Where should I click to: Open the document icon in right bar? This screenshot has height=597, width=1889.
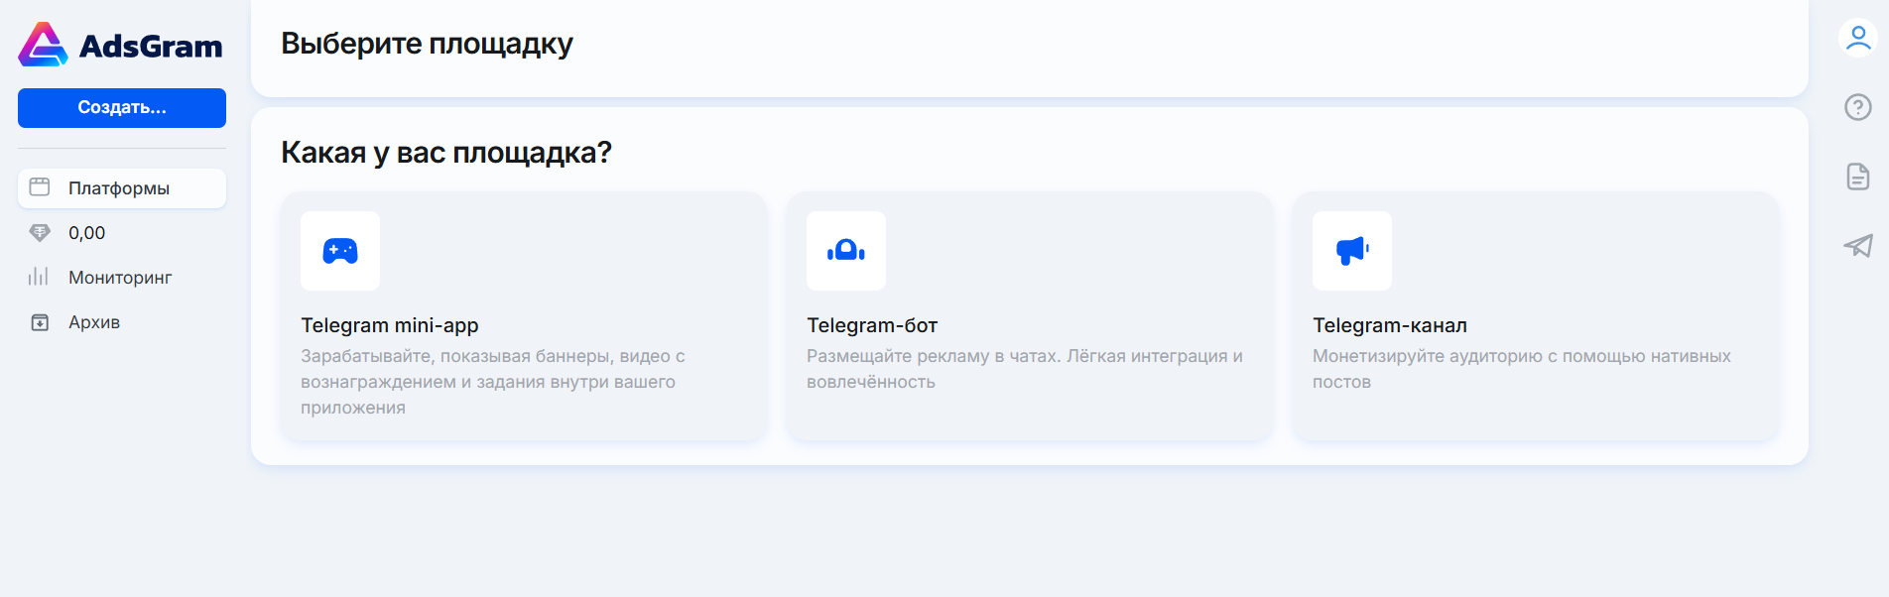[1858, 177]
